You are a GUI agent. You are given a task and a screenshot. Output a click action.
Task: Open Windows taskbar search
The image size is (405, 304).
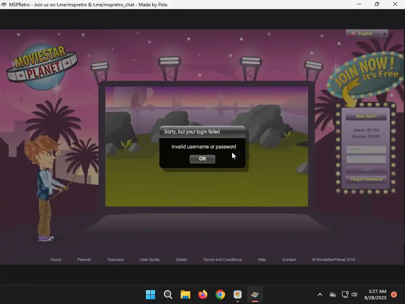(168, 294)
